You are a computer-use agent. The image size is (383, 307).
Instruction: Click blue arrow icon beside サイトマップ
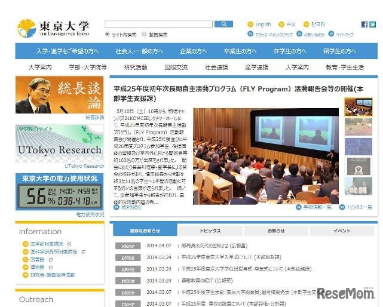tap(331, 33)
